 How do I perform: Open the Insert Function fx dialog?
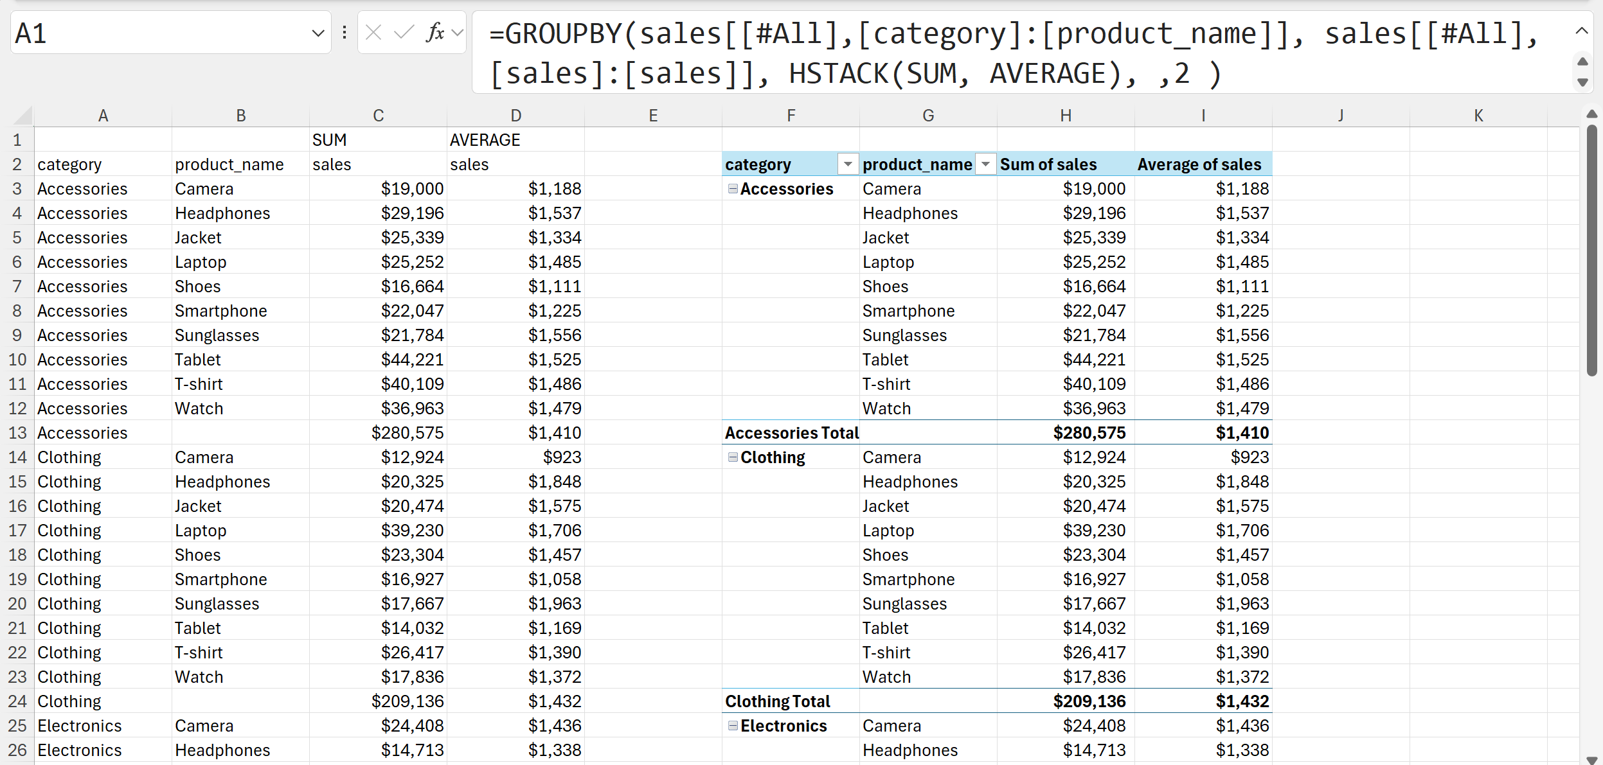pyautogui.click(x=435, y=32)
